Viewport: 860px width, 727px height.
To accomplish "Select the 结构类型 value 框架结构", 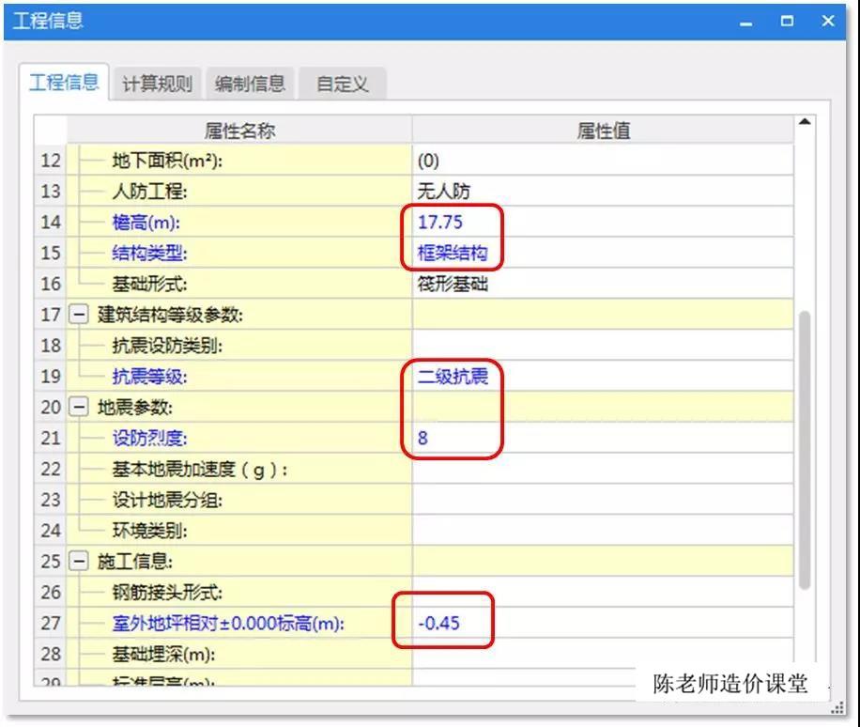I will pos(453,253).
